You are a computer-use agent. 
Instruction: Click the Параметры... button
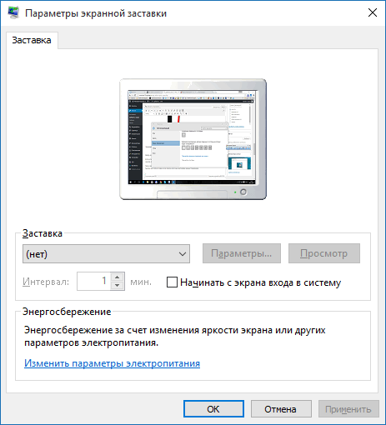click(242, 253)
